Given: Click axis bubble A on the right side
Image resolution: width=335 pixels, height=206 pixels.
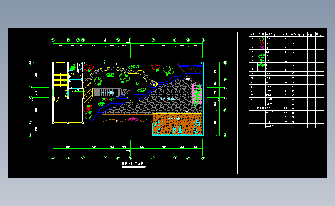Looking at the screenshot, I should pyautogui.click(x=225, y=135).
